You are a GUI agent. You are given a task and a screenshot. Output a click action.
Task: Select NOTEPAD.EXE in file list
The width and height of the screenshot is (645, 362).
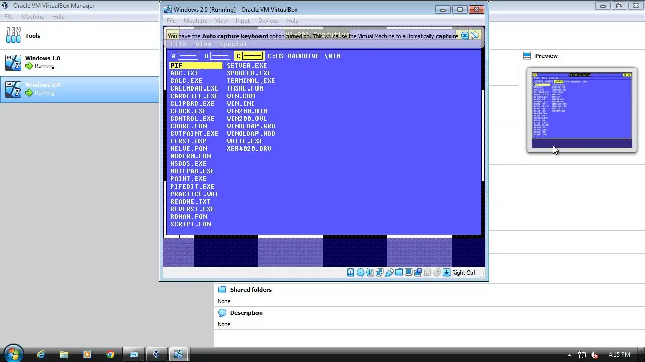click(x=192, y=171)
